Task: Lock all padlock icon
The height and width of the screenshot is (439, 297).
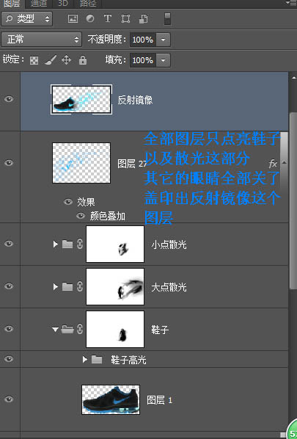Action: pyautogui.click(x=83, y=60)
